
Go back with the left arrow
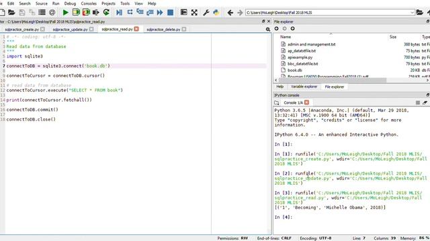230,12
